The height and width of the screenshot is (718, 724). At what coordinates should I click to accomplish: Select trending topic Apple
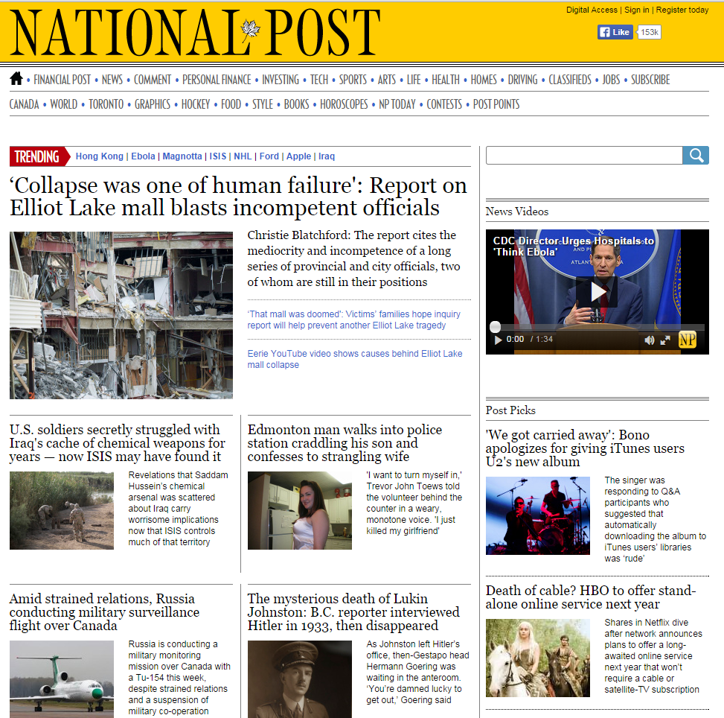[x=298, y=156]
